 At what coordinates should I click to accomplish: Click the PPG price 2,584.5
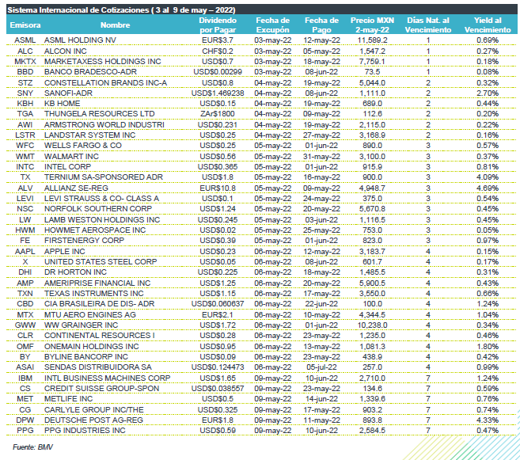(x=372, y=431)
